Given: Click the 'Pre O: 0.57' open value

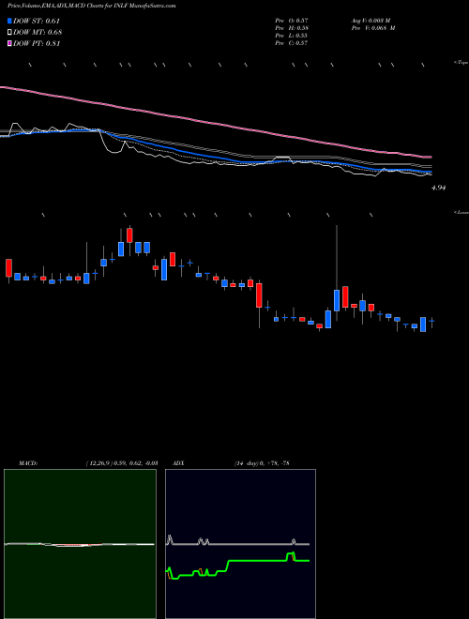Looking at the screenshot, I should [292, 20].
